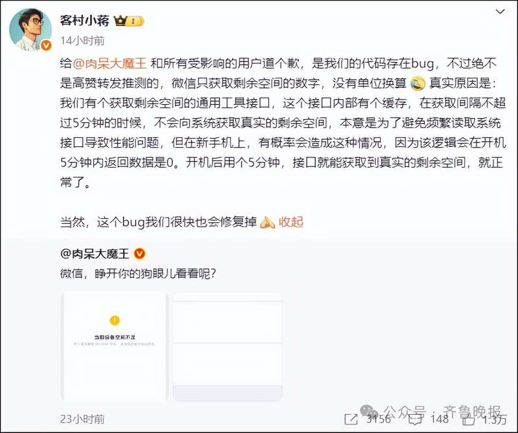The height and width of the screenshot is (433, 518).
Task: Click the repost icon next to 3156
Action: [x=351, y=419]
